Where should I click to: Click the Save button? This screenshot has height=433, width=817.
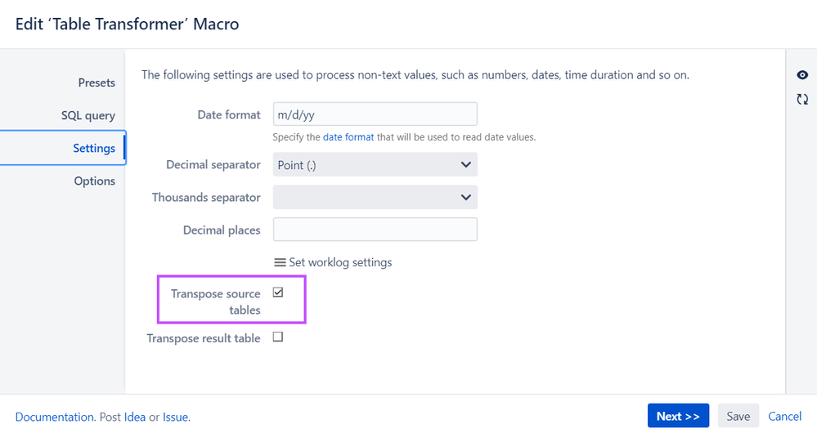click(x=738, y=416)
